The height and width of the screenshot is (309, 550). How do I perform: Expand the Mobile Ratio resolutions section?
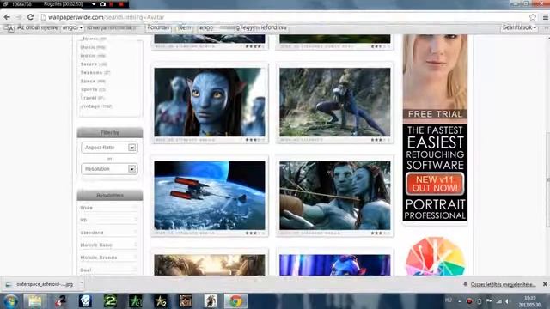[109, 245]
